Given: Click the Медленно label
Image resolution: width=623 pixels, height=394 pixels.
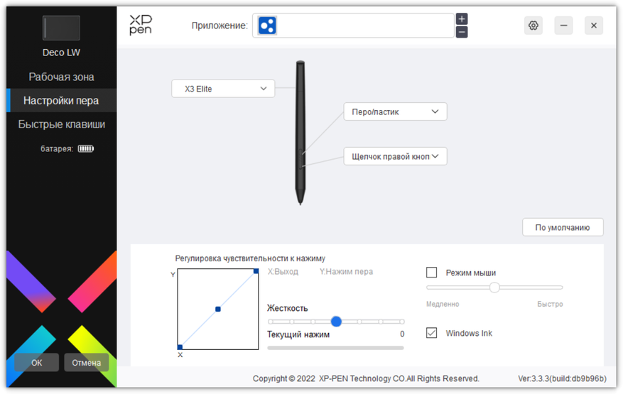Looking at the screenshot, I should (x=443, y=304).
